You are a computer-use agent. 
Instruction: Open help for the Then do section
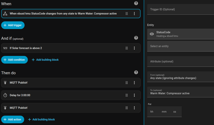[x=136, y=72]
